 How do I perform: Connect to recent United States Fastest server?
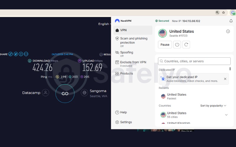coord(194,96)
